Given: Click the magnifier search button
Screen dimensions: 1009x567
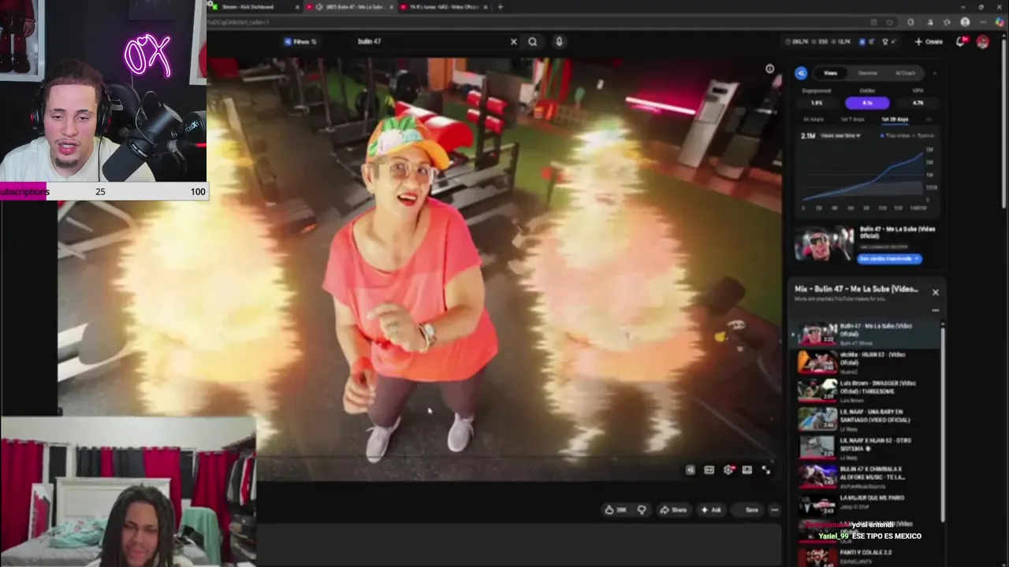Looking at the screenshot, I should pyautogui.click(x=533, y=42).
